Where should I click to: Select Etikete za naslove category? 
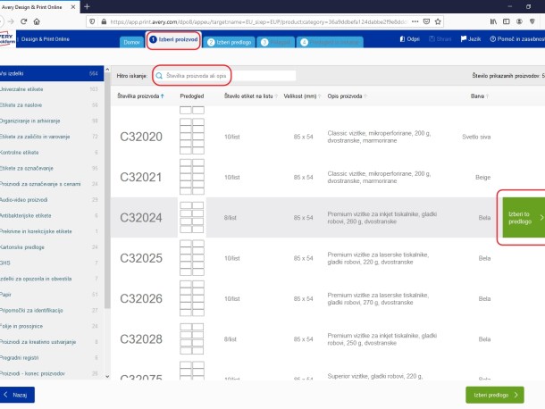(x=52, y=105)
